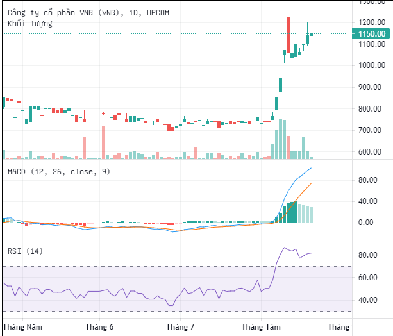
Task: Click the 1200.00 price axis label
Action: point(372,22)
